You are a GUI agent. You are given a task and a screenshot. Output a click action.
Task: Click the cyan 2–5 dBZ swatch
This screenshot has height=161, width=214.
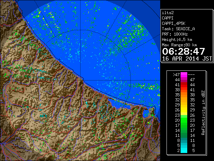(x=184, y=151)
